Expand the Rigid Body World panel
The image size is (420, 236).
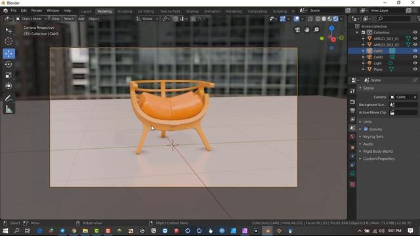click(378, 151)
